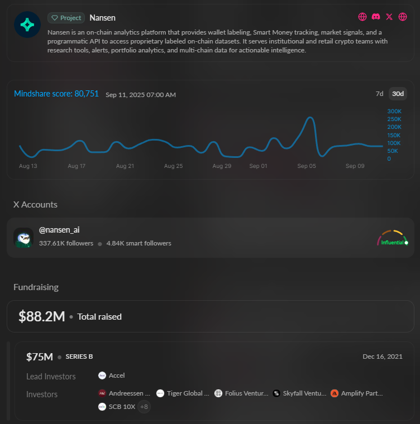The image size is (420, 424).
Task: Open the Nansen Discord link icon
Action: coord(376,17)
